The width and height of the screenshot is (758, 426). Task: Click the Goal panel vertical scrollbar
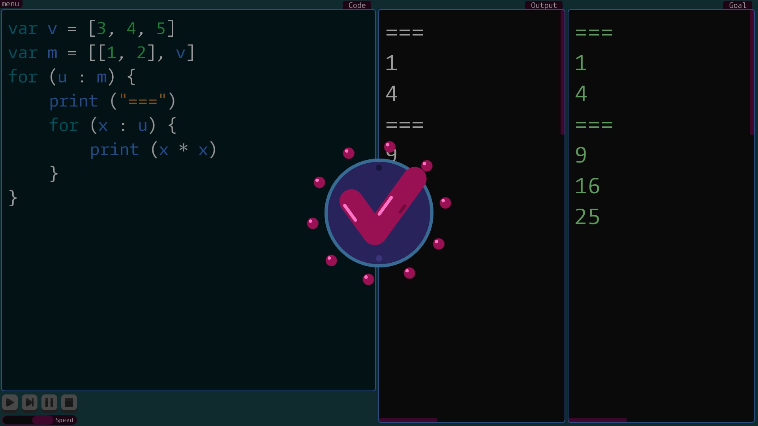click(x=752, y=73)
